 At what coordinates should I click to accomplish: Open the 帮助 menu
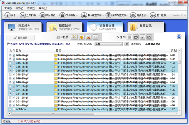(x=43, y=8)
